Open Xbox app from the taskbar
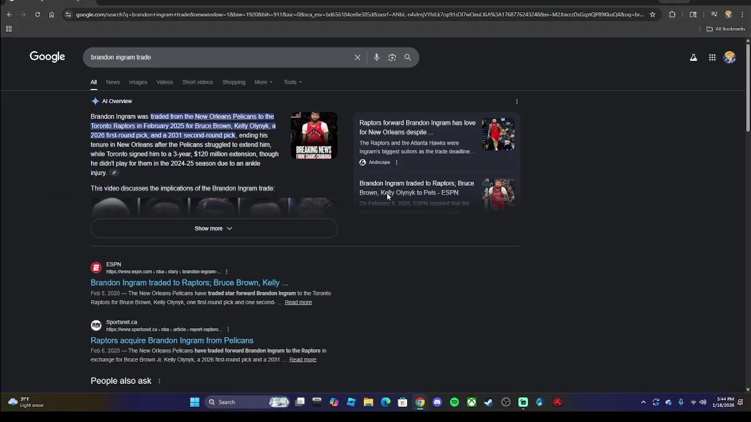751x422 pixels. point(471,402)
